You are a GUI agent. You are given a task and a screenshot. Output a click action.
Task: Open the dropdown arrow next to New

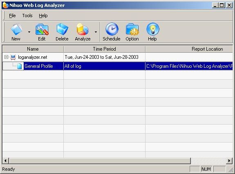pos(29,32)
